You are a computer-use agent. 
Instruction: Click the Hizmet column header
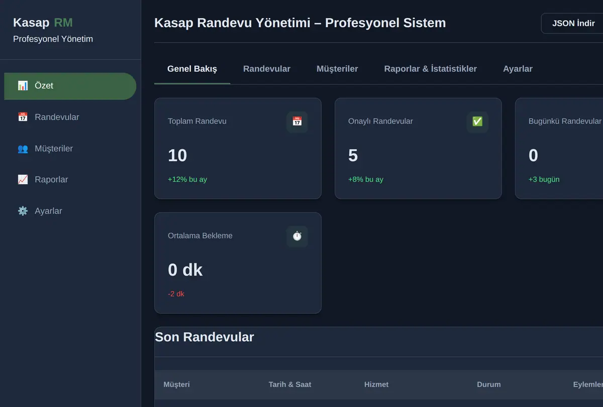coord(376,384)
